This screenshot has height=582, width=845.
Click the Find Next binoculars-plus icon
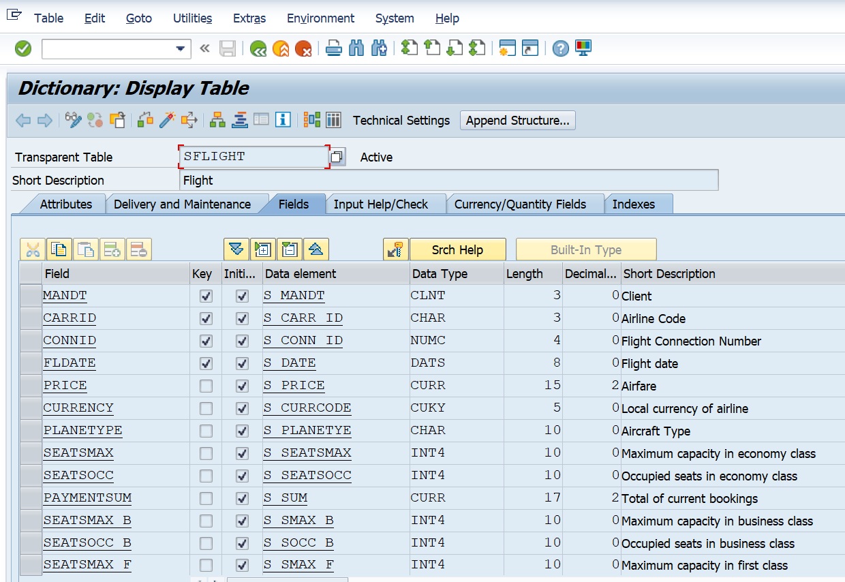(x=380, y=48)
